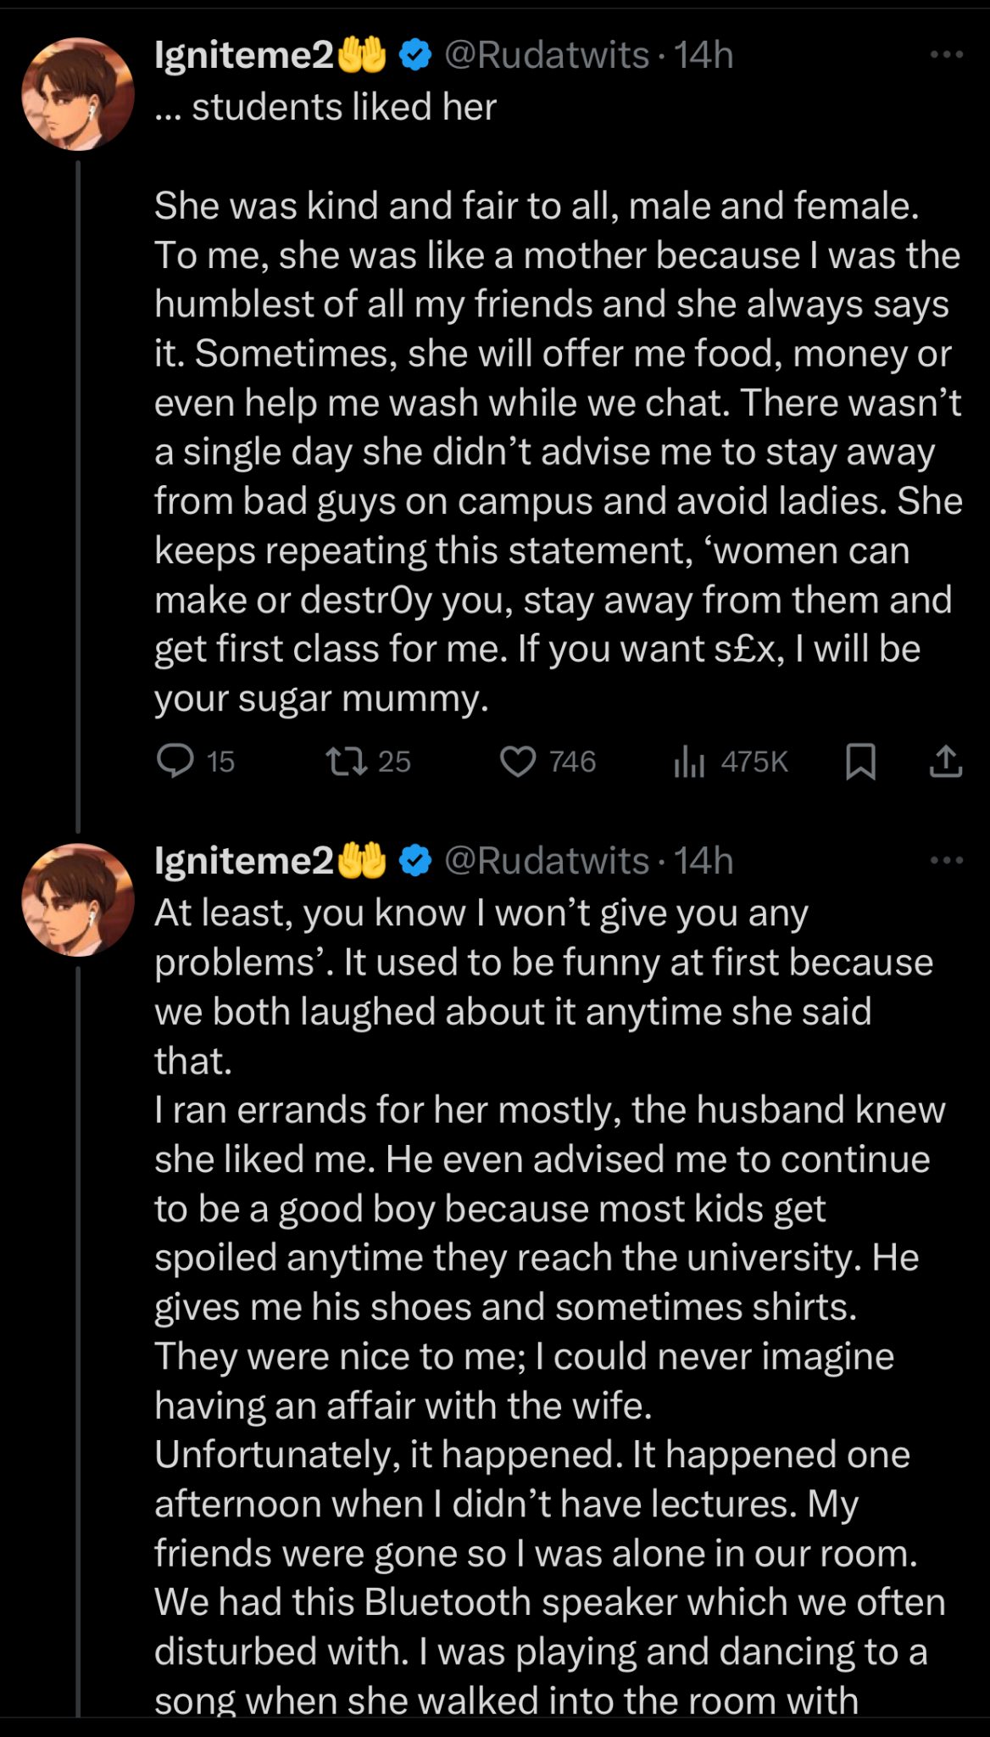Click the verified badge on the first tweet
Screen dimensions: 990x1737
[414, 56]
